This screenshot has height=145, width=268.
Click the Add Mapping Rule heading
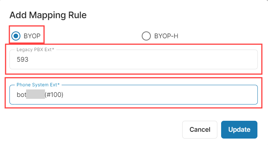pyautogui.click(x=48, y=15)
